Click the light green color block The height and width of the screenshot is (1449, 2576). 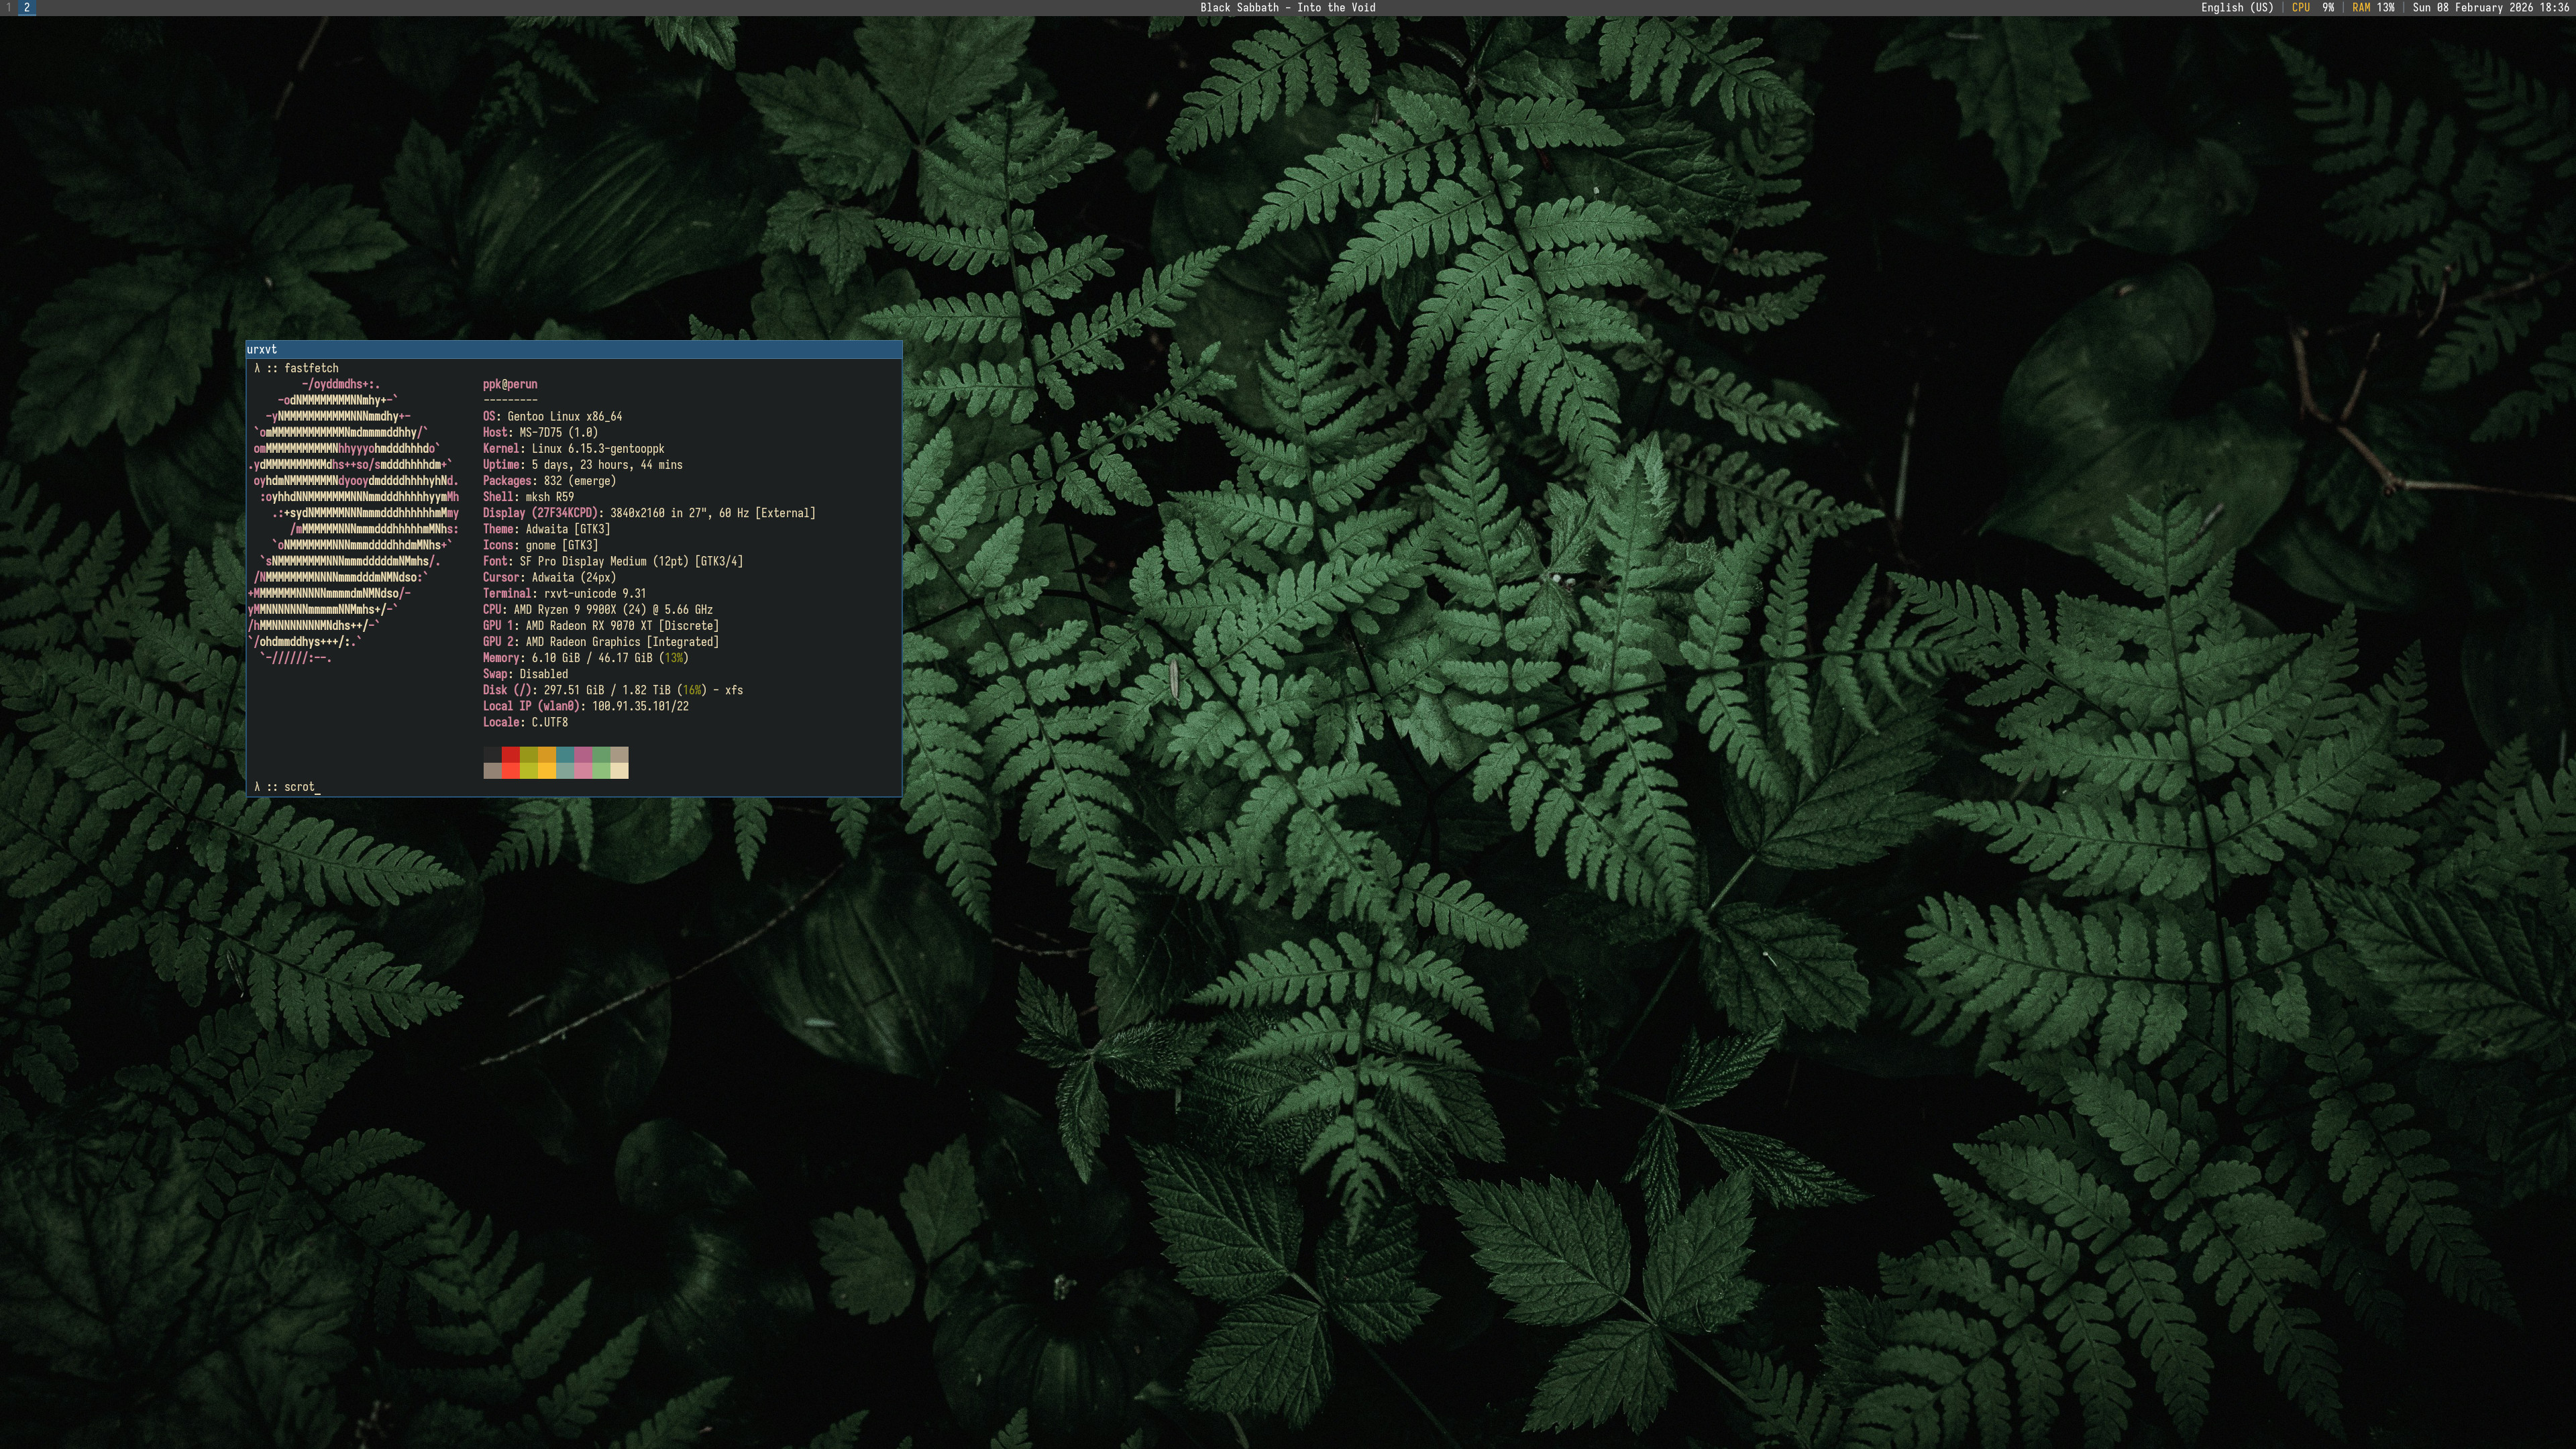click(601, 770)
